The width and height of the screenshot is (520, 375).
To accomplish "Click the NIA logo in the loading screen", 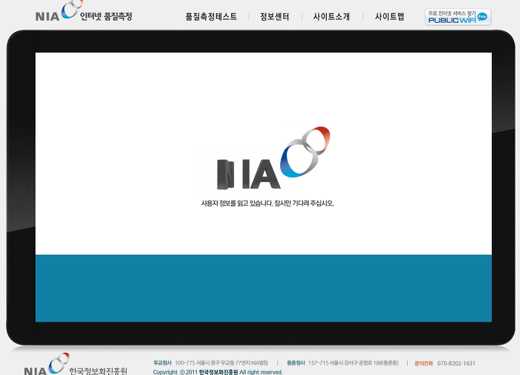I will coord(273,158).
